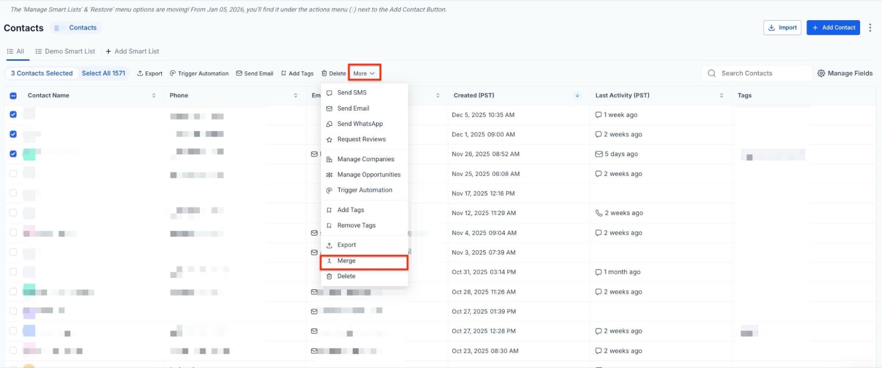Click the '5 days ago' activity cell
The image size is (882, 368).
click(x=616, y=154)
